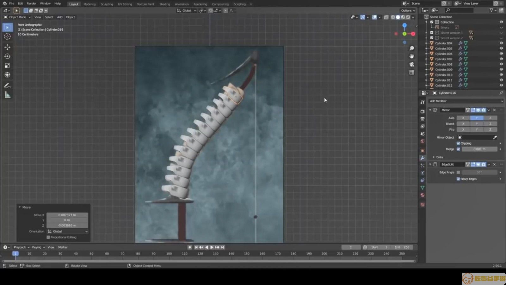The height and width of the screenshot is (285, 506).
Task: Toggle Edge Angle checkbox
Action: pyautogui.click(x=458, y=172)
